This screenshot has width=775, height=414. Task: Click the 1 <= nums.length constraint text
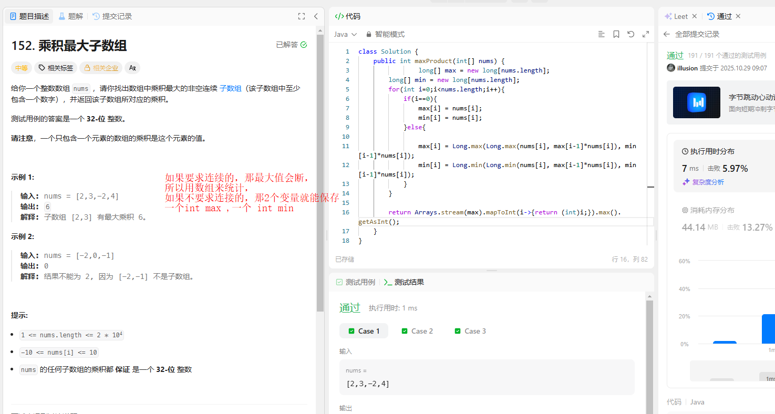(x=71, y=335)
